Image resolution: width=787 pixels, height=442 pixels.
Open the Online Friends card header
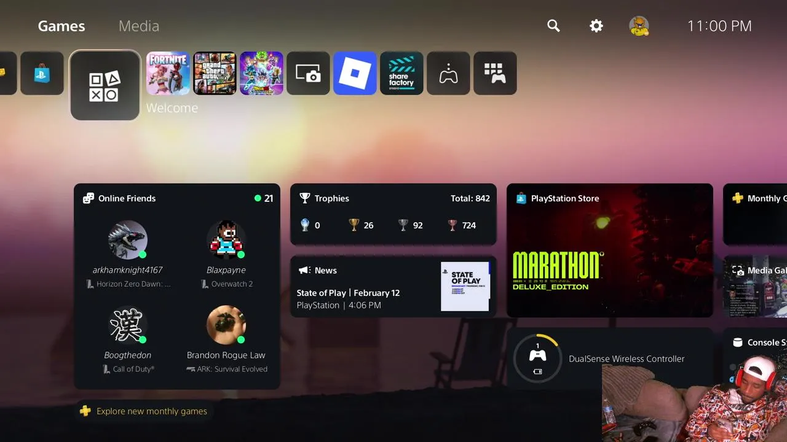(x=119, y=198)
